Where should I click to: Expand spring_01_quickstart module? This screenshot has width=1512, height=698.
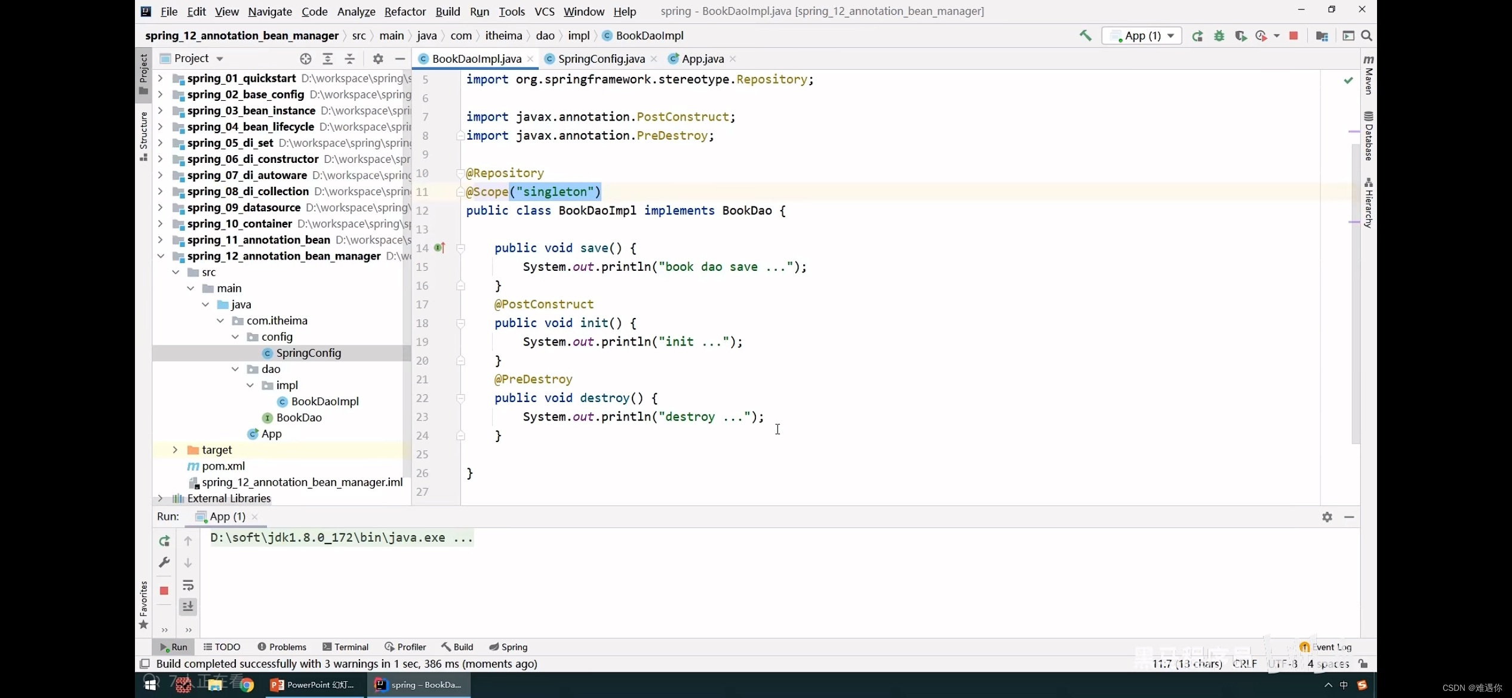tap(160, 78)
